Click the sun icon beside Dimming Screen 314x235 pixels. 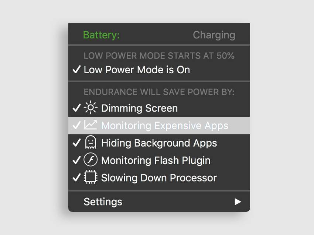pos(91,108)
